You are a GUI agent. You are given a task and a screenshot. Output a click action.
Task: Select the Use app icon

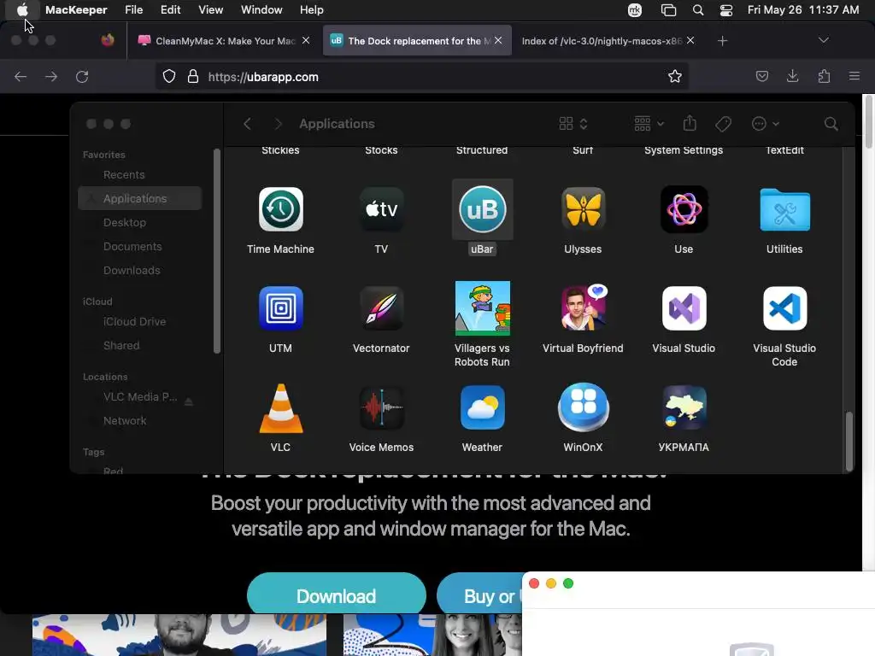(684, 209)
